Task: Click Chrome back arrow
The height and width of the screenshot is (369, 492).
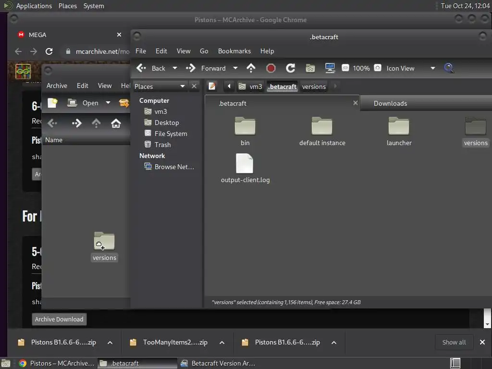Action: pos(18,51)
